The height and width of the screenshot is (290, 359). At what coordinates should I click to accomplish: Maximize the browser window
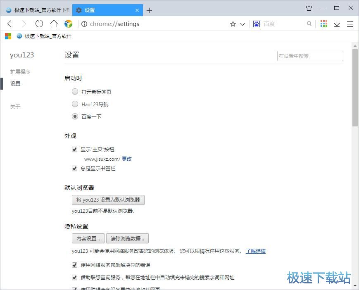point(337,8)
